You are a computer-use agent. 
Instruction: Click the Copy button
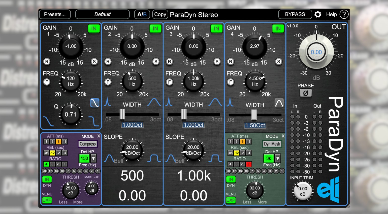click(160, 14)
